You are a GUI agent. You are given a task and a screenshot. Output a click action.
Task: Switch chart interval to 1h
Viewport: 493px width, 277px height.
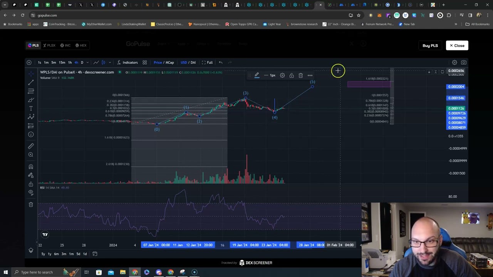(70, 62)
